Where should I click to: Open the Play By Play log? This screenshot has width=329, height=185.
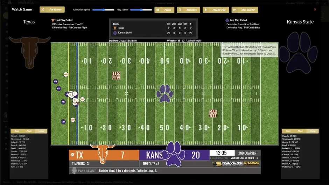click(216, 10)
